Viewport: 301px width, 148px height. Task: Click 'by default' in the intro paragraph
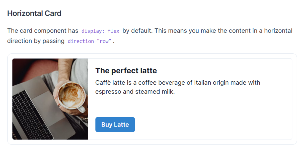pos(137,31)
